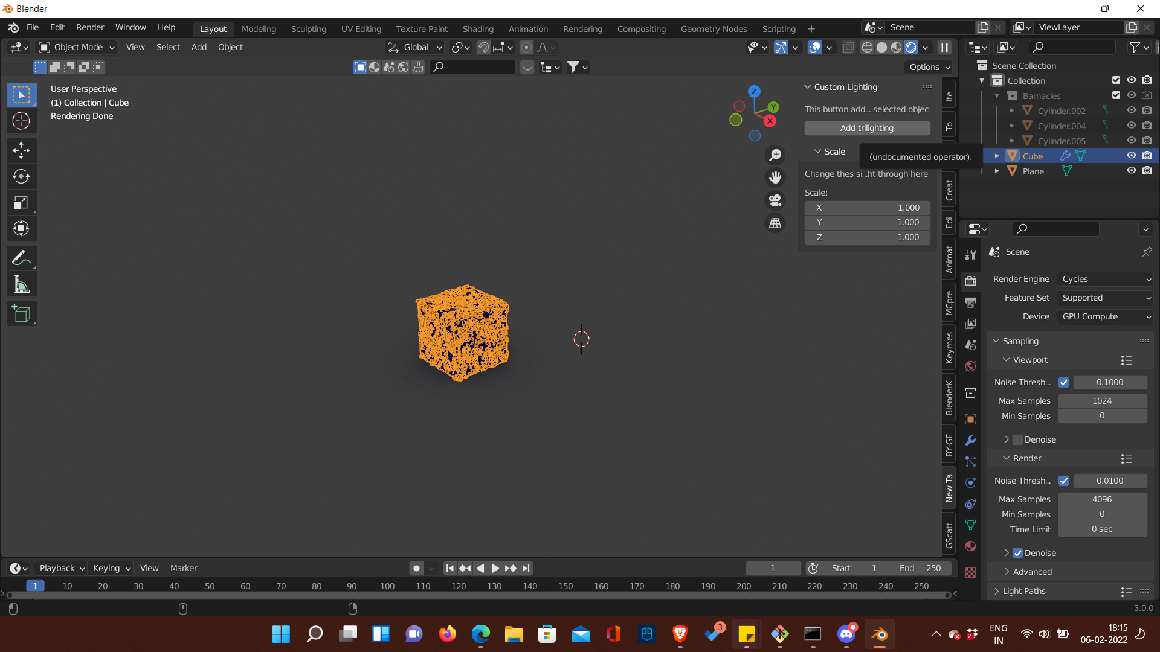Enable the Viewport Denoise checkbox
This screenshot has width=1160, height=652.
(1018, 439)
